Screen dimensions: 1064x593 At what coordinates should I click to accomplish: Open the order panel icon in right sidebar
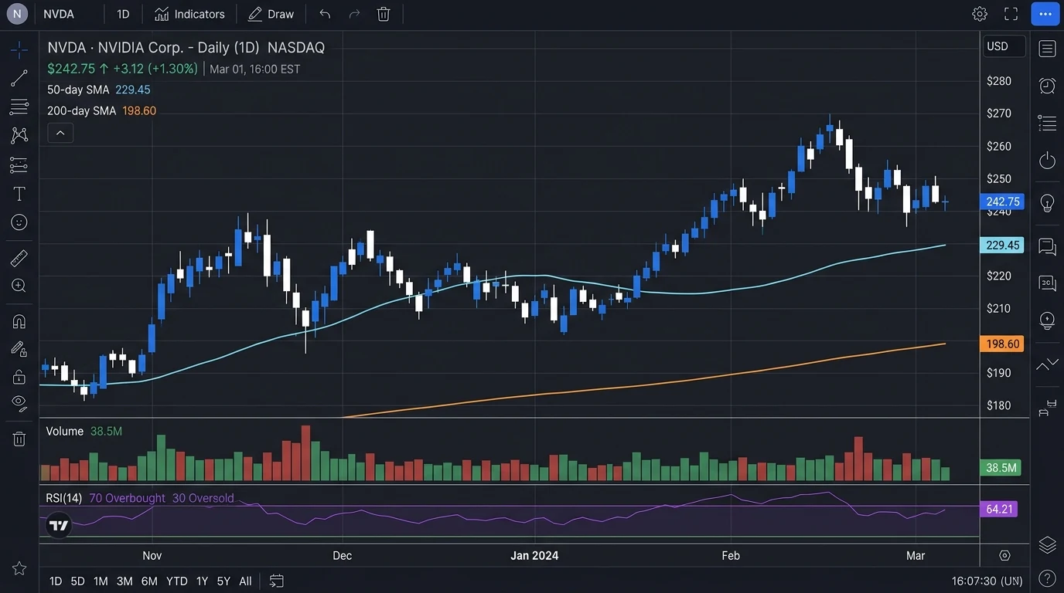tap(1048, 407)
